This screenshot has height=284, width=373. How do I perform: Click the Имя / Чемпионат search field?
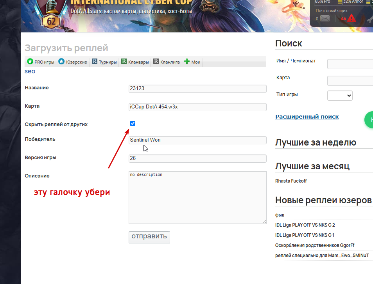[x=350, y=64]
